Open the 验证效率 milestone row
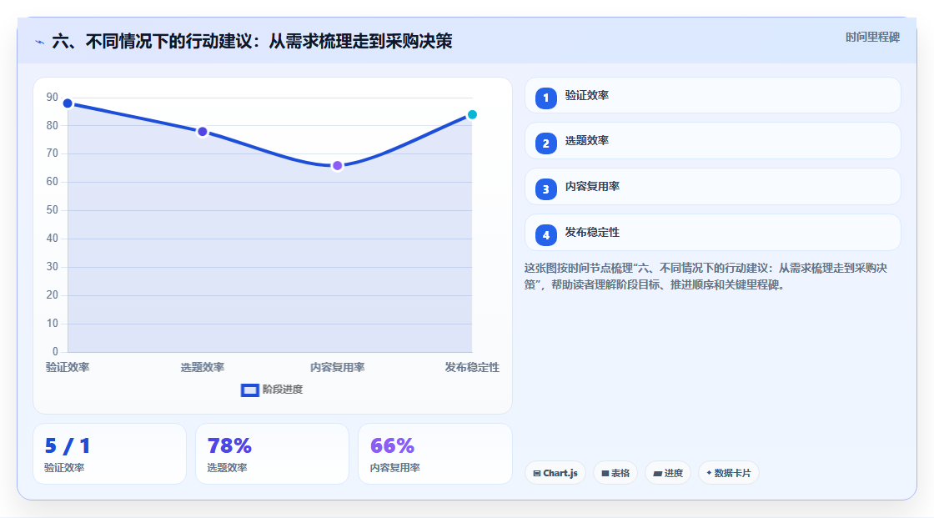The height and width of the screenshot is (518, 934). [x=712, y=95]
